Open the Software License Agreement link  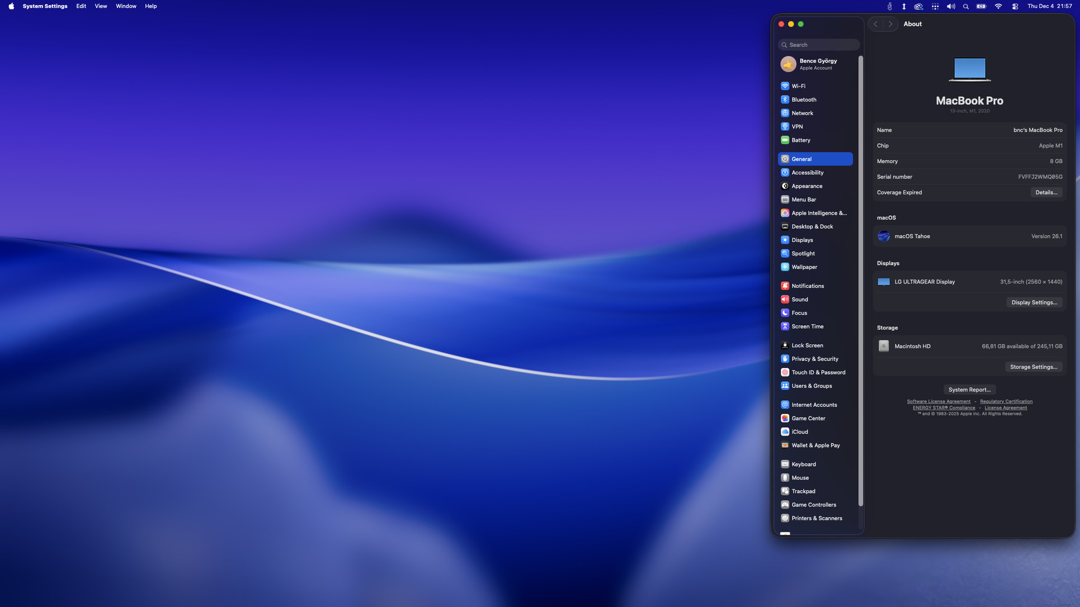coord(938,401)
